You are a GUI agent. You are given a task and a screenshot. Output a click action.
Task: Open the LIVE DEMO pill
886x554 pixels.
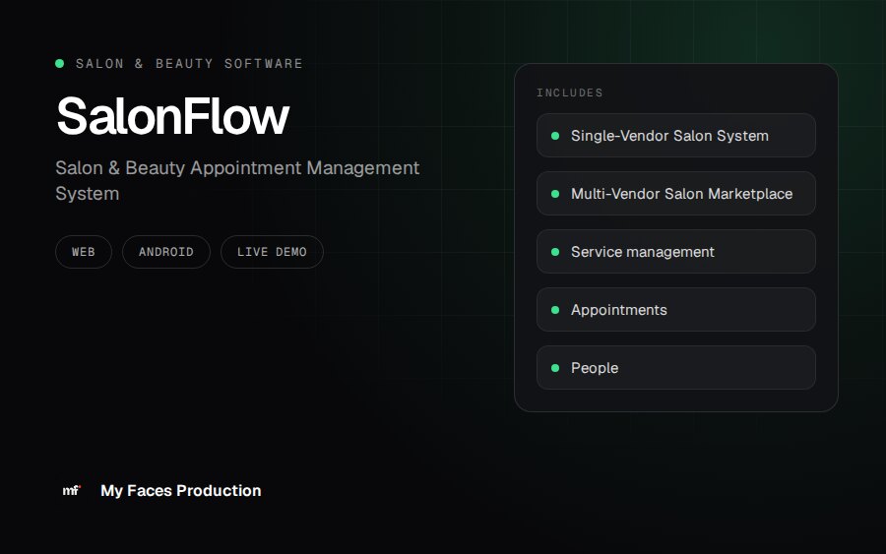pyautogui.click(x=272, y=252)
